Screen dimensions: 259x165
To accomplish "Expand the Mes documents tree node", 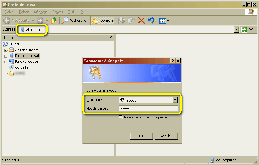I will click(6, 50).
